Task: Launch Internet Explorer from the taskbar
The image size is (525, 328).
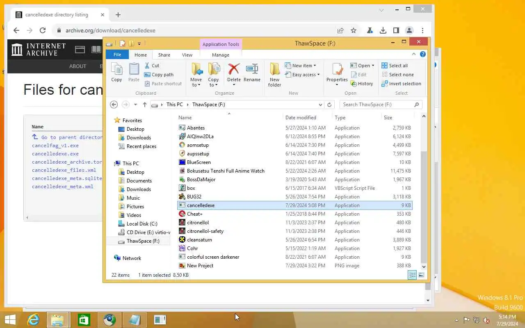Action: (x=33, y=320)
